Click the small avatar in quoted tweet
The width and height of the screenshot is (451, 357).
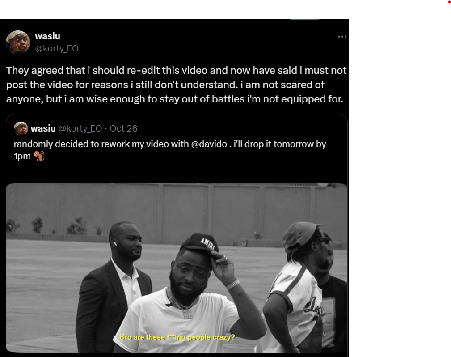(21, 128)
